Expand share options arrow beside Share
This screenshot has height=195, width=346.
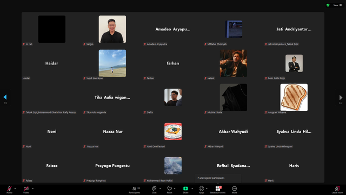(192, 188)
